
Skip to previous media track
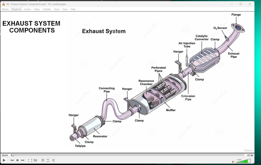12,160
